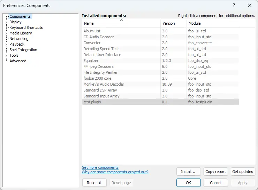The image size is (258, 190).
Task: Open the Shell Integration page
Action: 23,50
